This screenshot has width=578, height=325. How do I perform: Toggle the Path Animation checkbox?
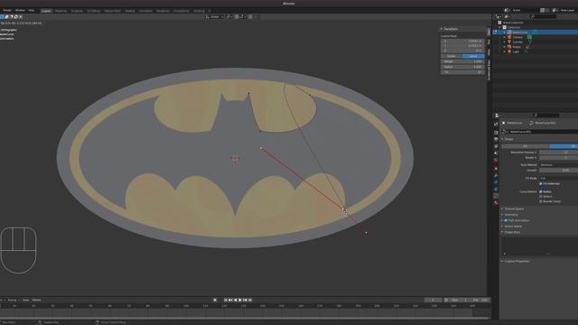[506, 220]
